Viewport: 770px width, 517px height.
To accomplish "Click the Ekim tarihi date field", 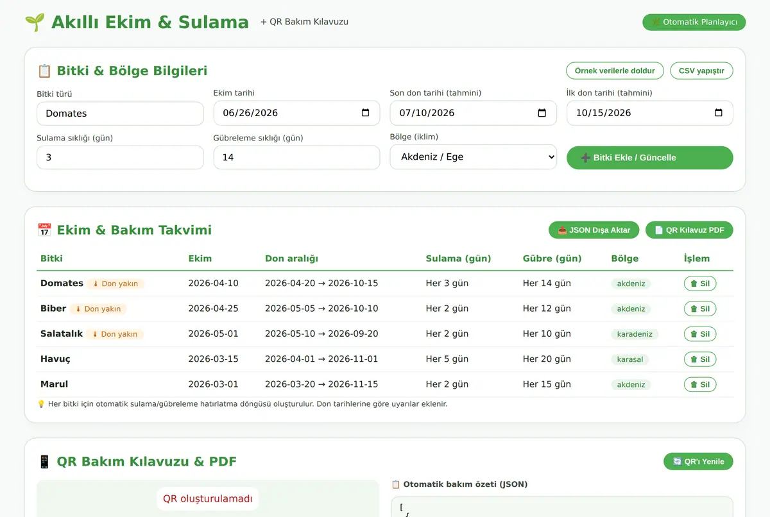I will 296,113.
